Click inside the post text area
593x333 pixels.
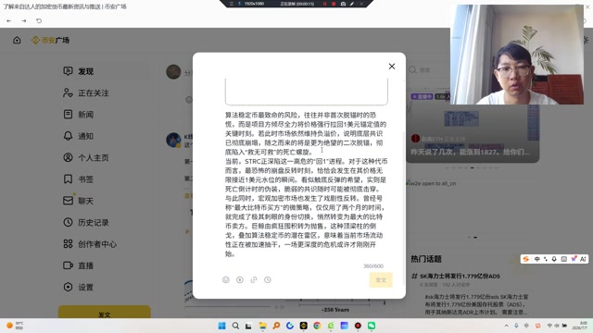306,184
